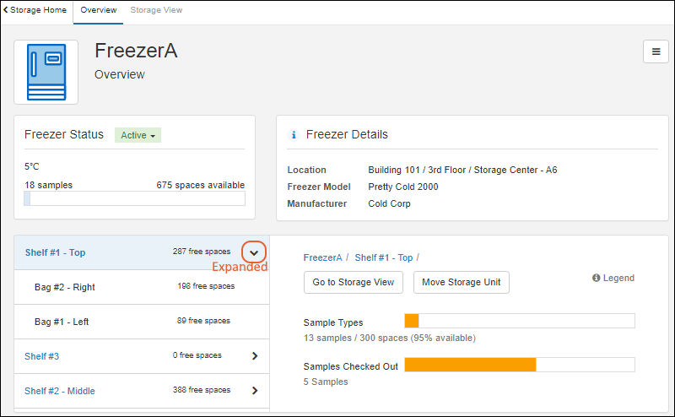The image size is (675, 417).
Task: Click the Freezer Details info icon
Action: click(x=294, y=135)
